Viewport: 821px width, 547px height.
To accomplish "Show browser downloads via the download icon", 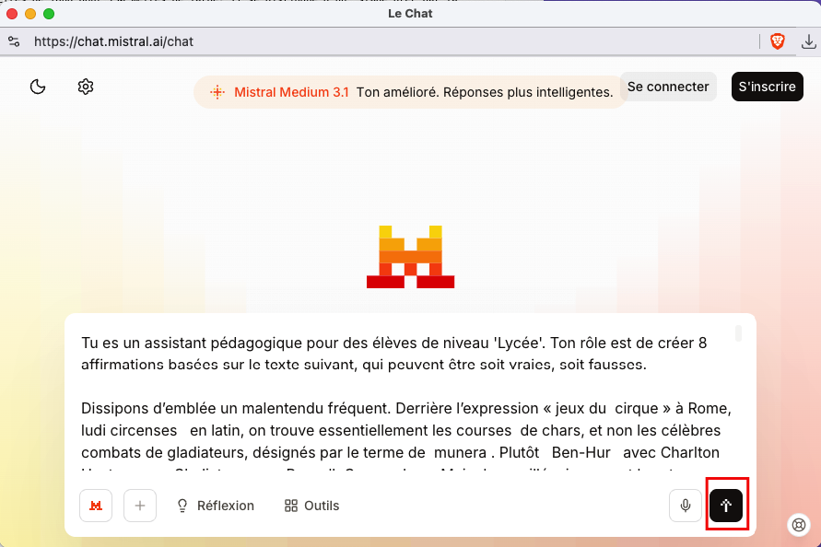I will [808, 41].
